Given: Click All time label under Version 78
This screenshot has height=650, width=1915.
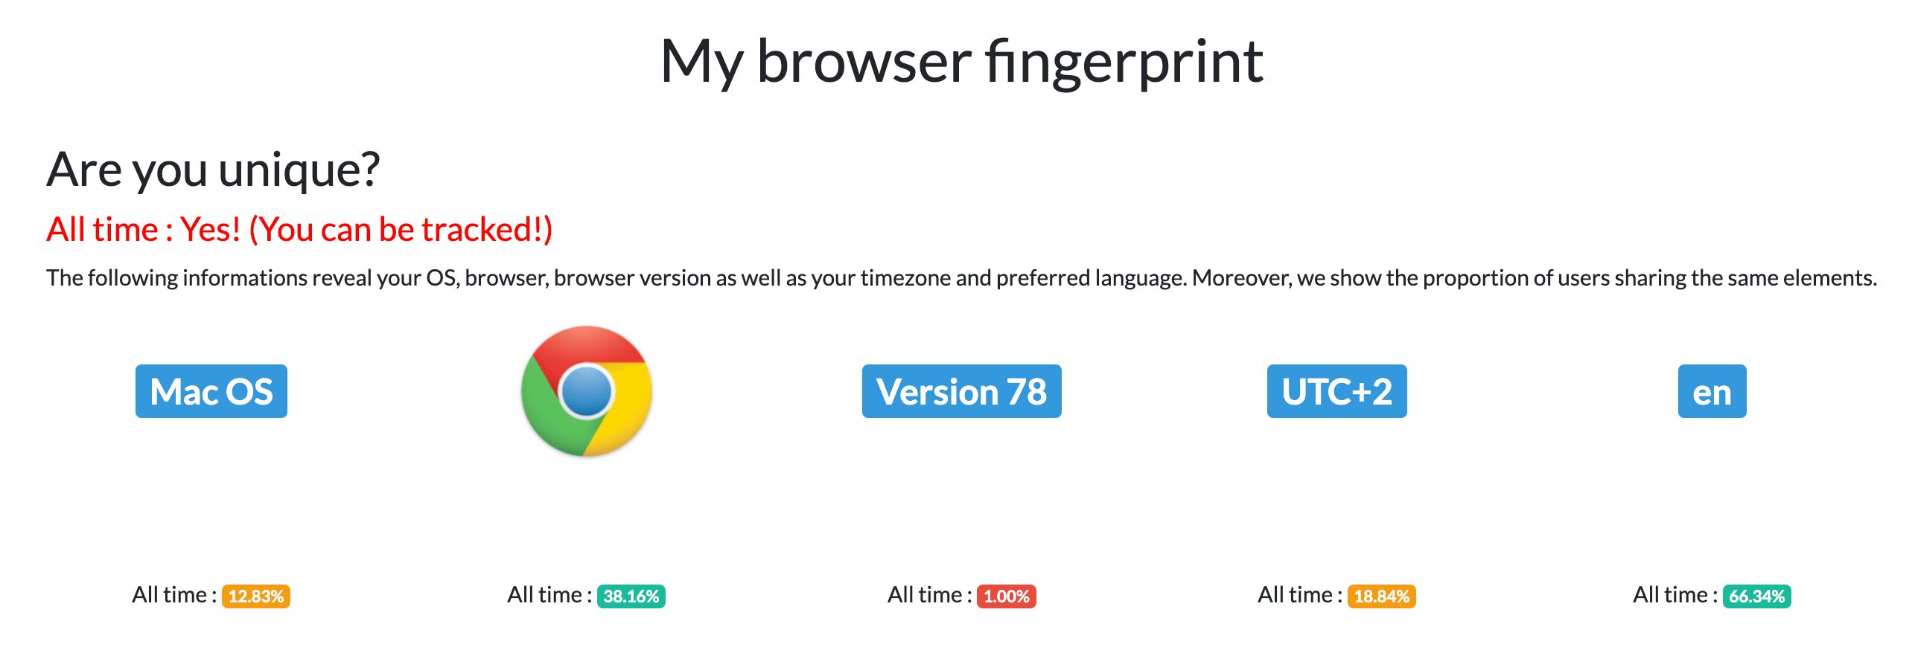Looking at the screenshot, I should [929, 595].
